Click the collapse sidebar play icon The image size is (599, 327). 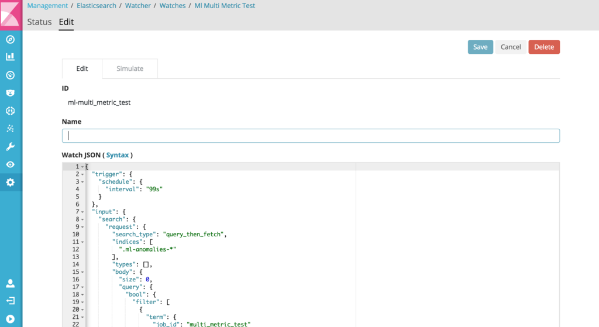point(11,319)
